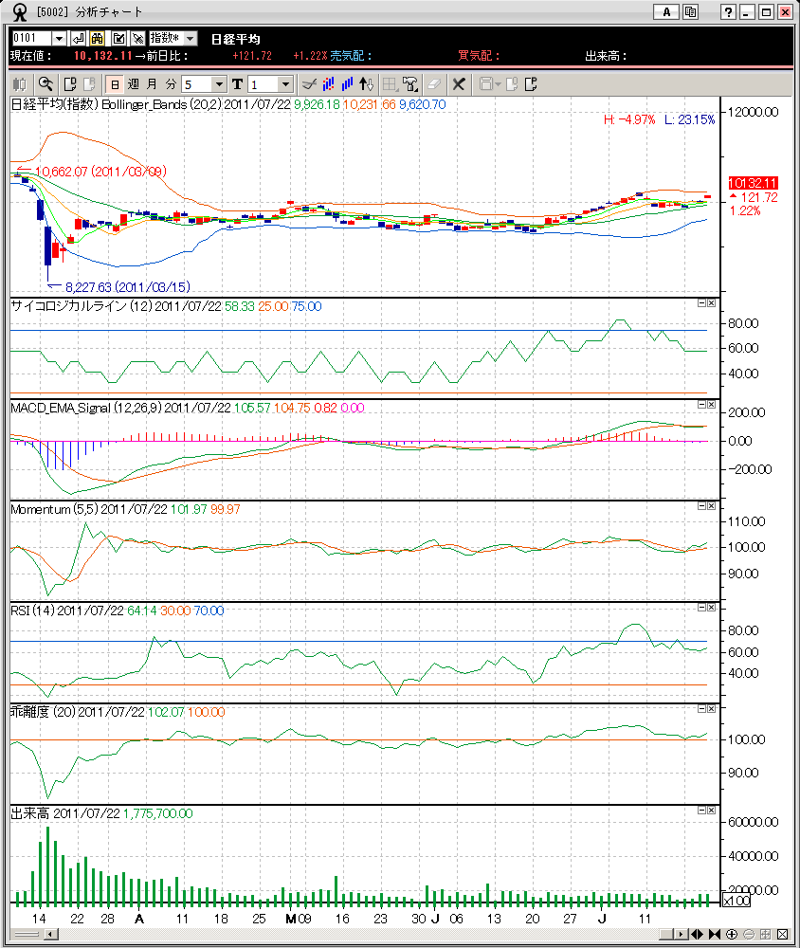
Task: Switch to weekly (週) chart period
Action: click(x=133, y=83)
